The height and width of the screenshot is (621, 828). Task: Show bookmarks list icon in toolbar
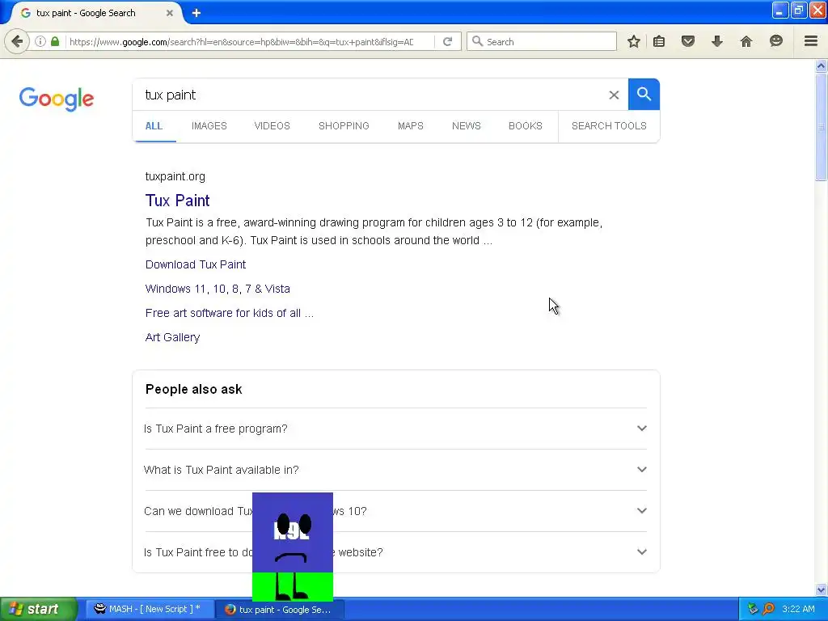[659, 41]
